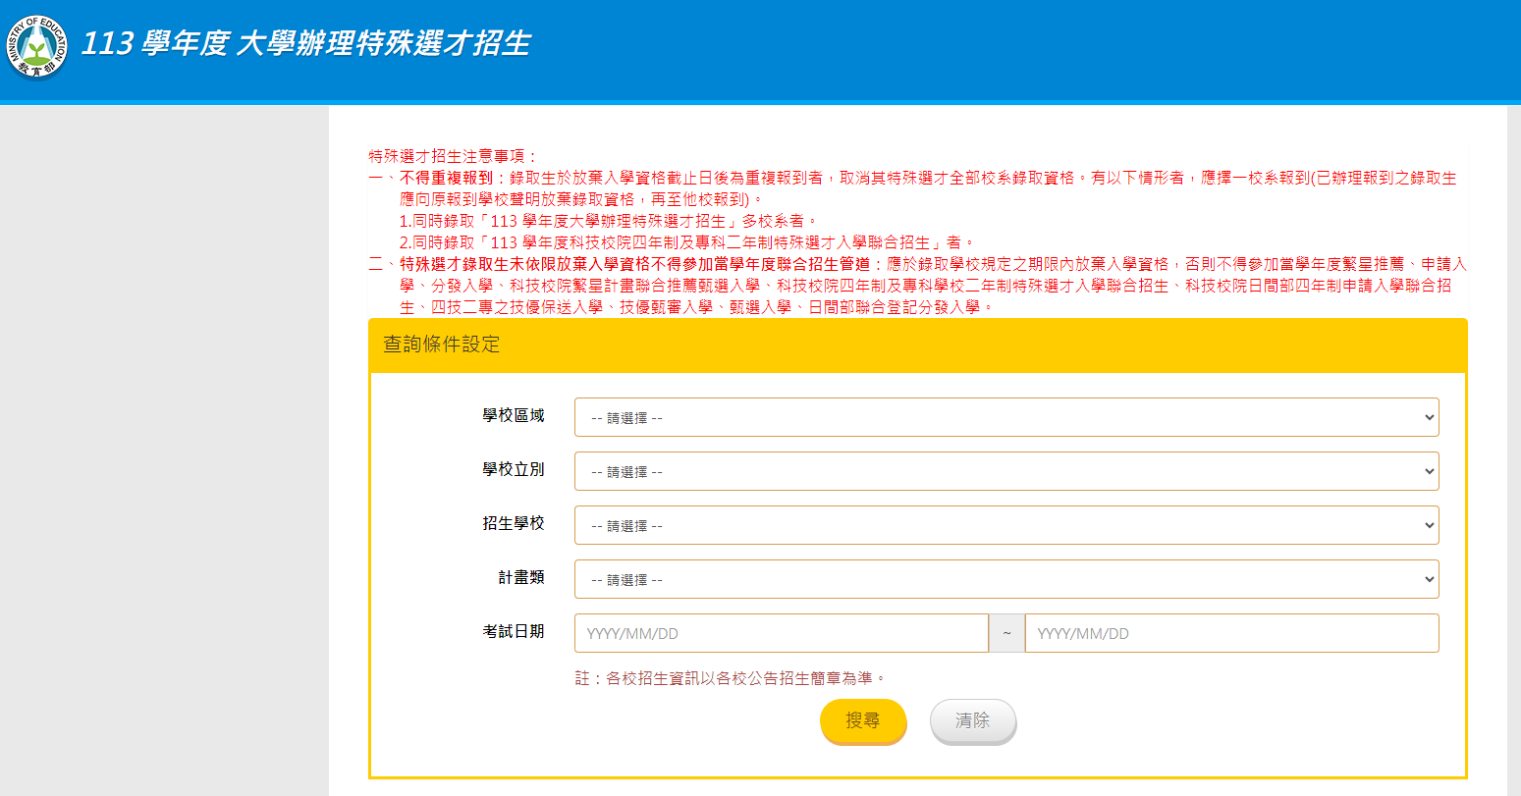Screen dimensions: 1521x796
Task: Focus the end 考試日期 date field
Action: [x=1231, y=633]
